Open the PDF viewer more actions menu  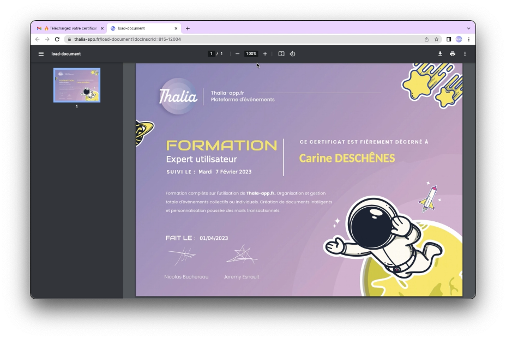pyautogui.click(x=465, y=54)
